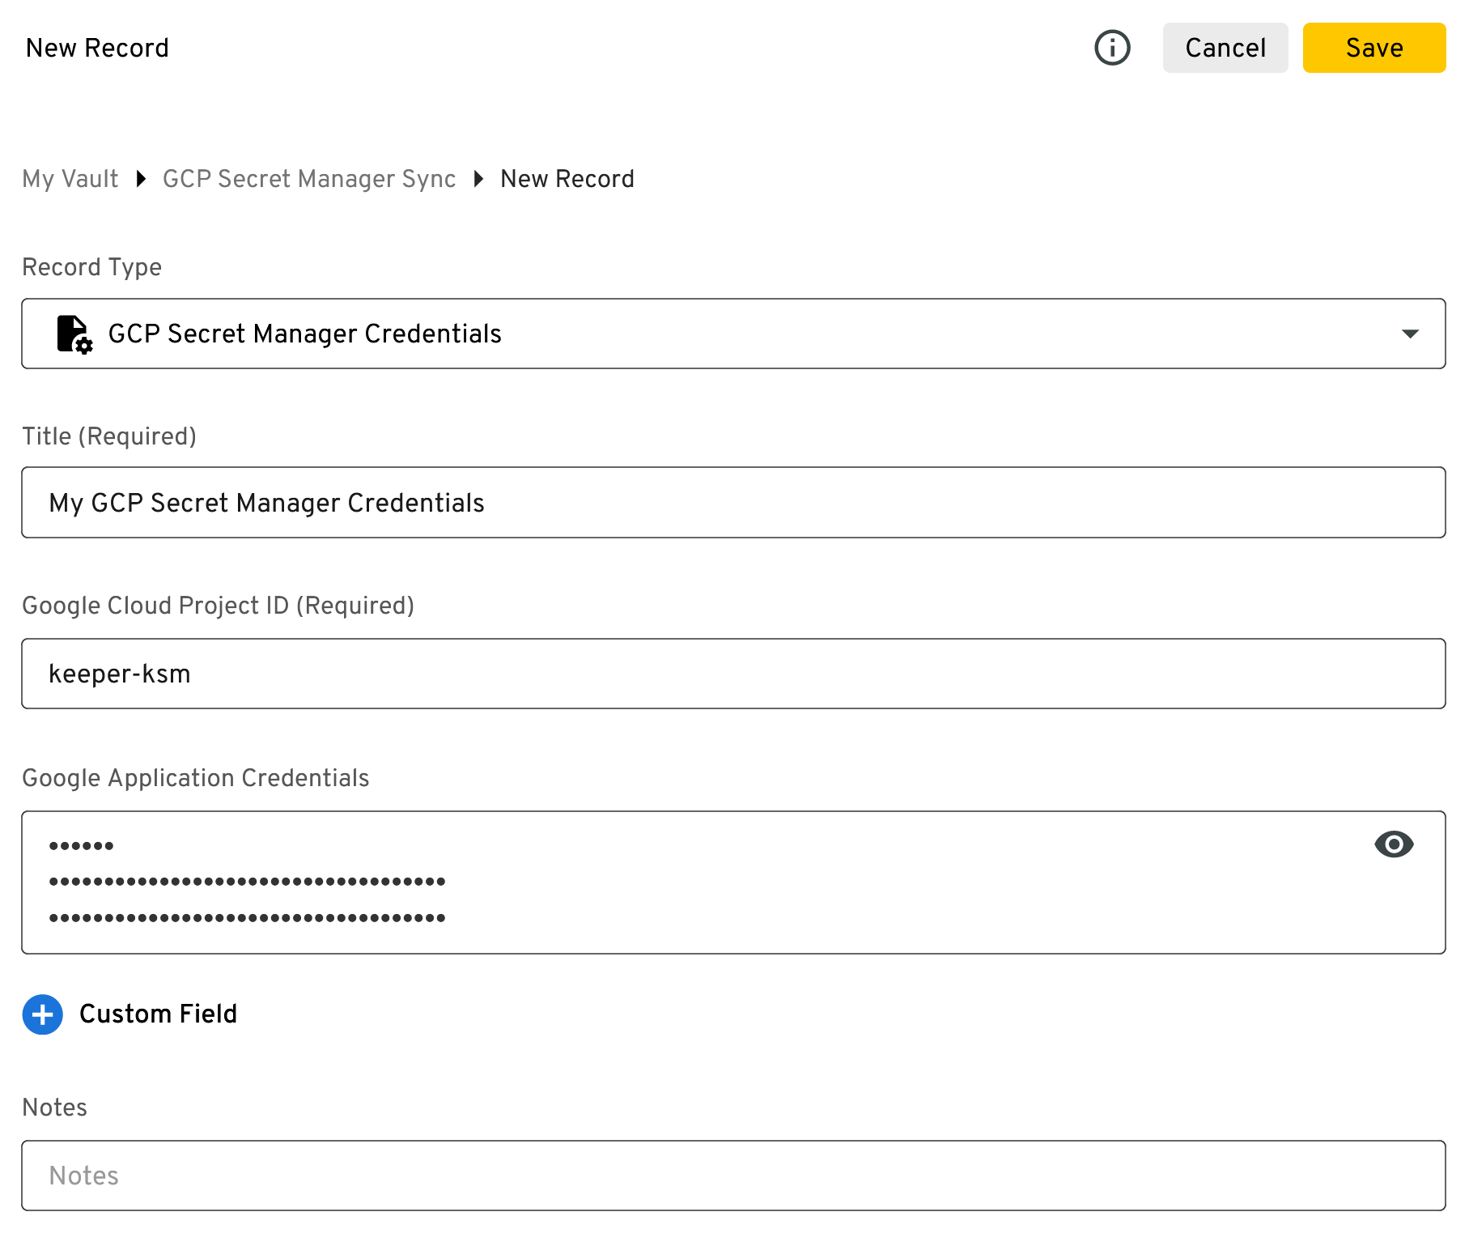
Task: Select the New Record breadcrumb item
Action: coord(567,179)
